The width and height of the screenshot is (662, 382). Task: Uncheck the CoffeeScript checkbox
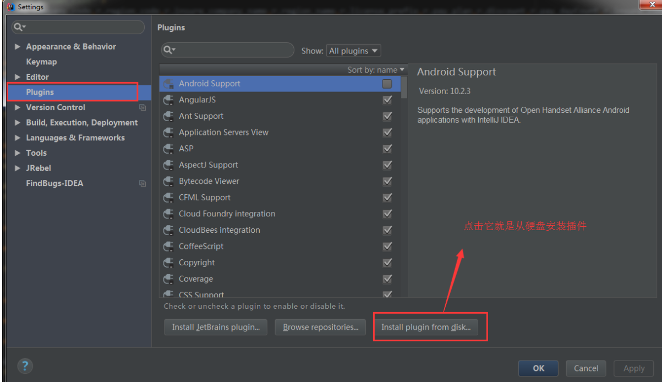(387, 246)
